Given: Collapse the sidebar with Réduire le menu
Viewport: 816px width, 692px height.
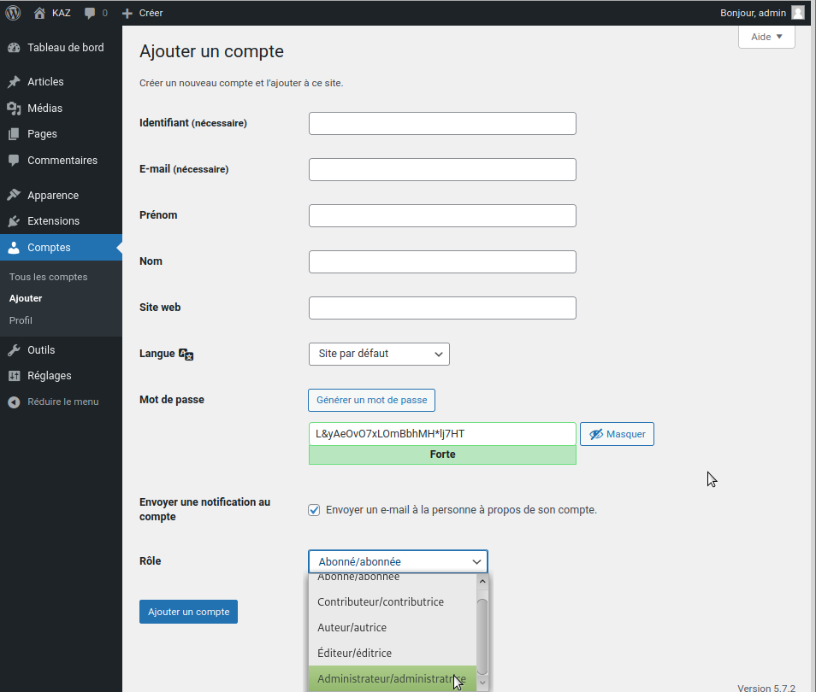Looking at the screenshot, I should [x=62, y=402].
